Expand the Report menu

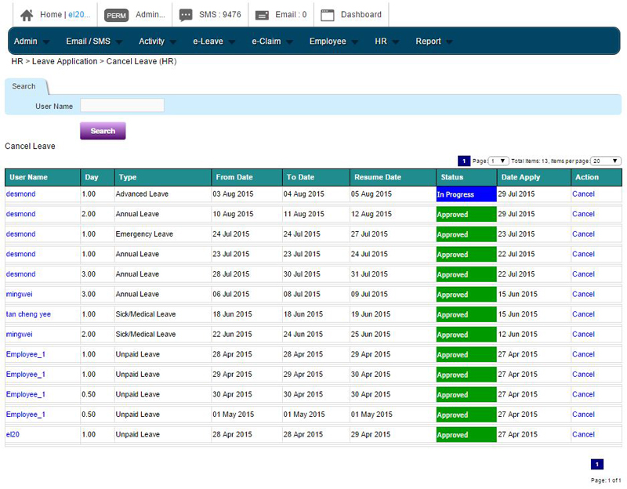coord(433,42)
